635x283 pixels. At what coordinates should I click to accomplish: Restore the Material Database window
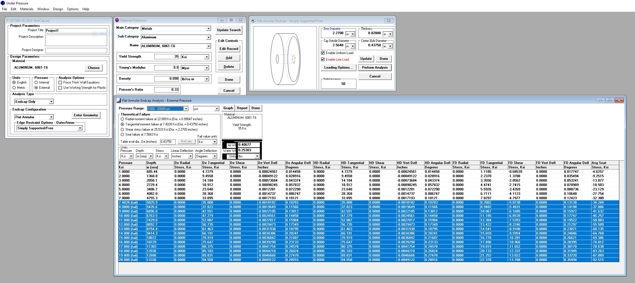pyautogui.click(x=231, y=20)
